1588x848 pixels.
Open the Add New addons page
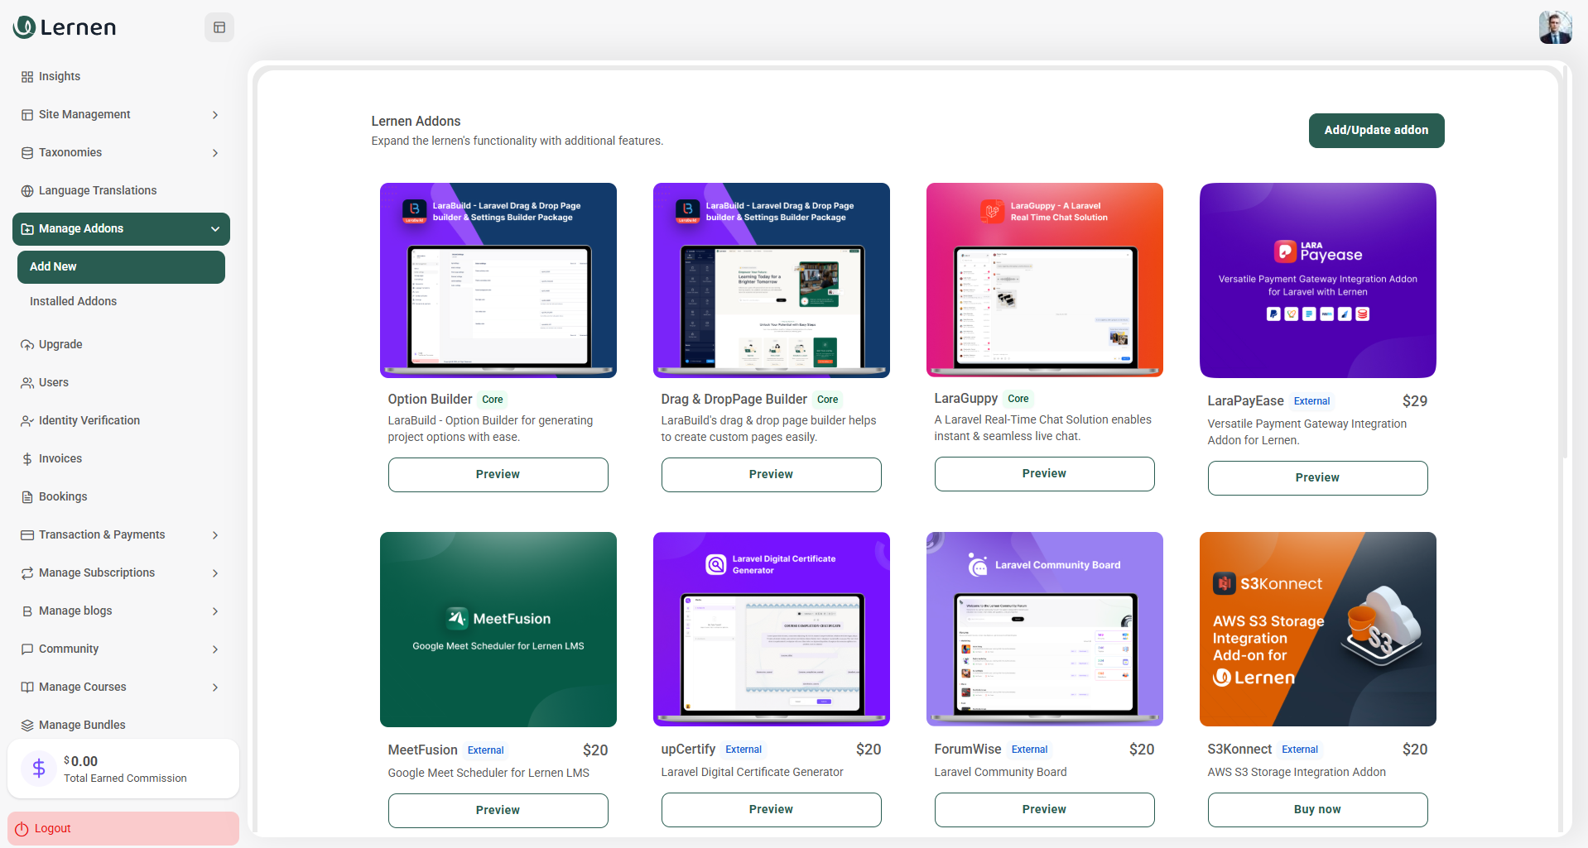pyautogui.click(x=121, y=266)
